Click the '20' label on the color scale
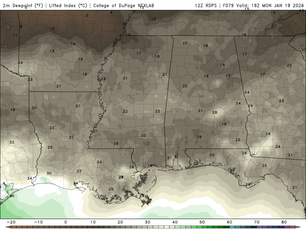Image resolution: width=306 pixels, height=229 pixels. click(x=120, y=222)
